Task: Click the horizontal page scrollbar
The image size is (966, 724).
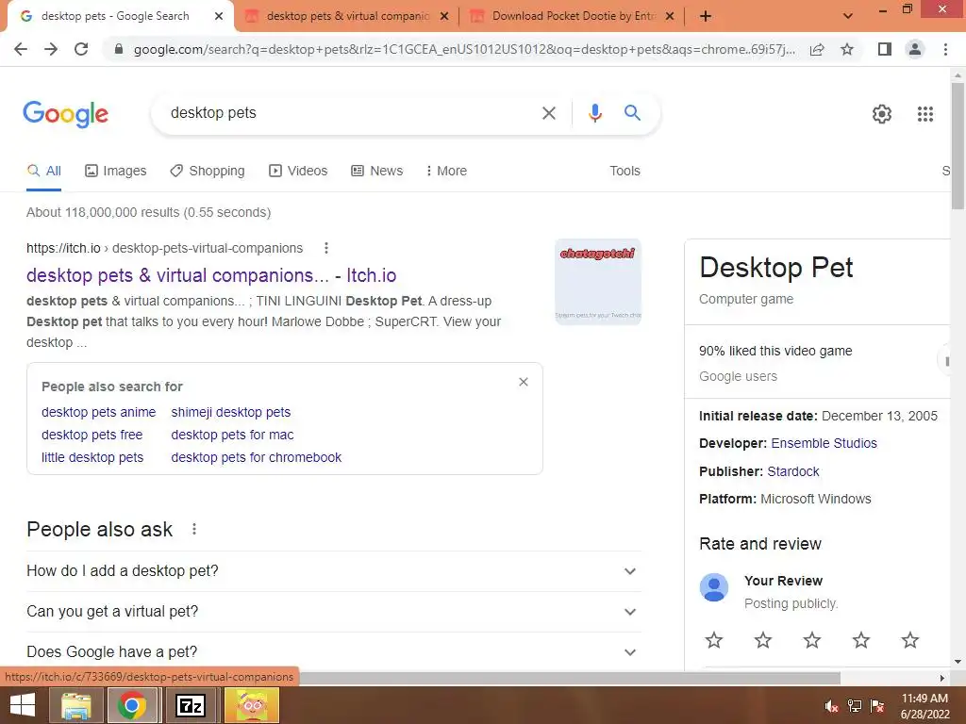Action: click(x=570, y=678)
